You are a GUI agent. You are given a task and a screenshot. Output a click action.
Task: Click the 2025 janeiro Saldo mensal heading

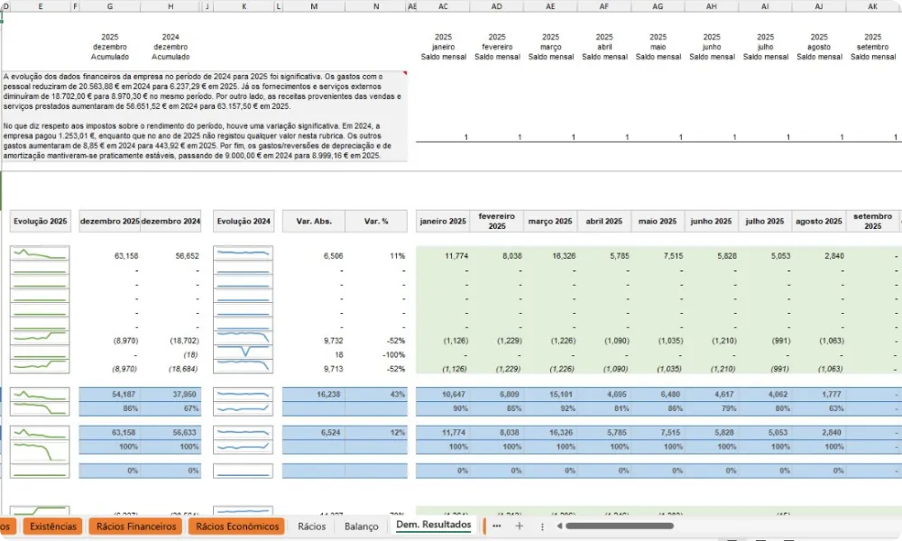443,47
